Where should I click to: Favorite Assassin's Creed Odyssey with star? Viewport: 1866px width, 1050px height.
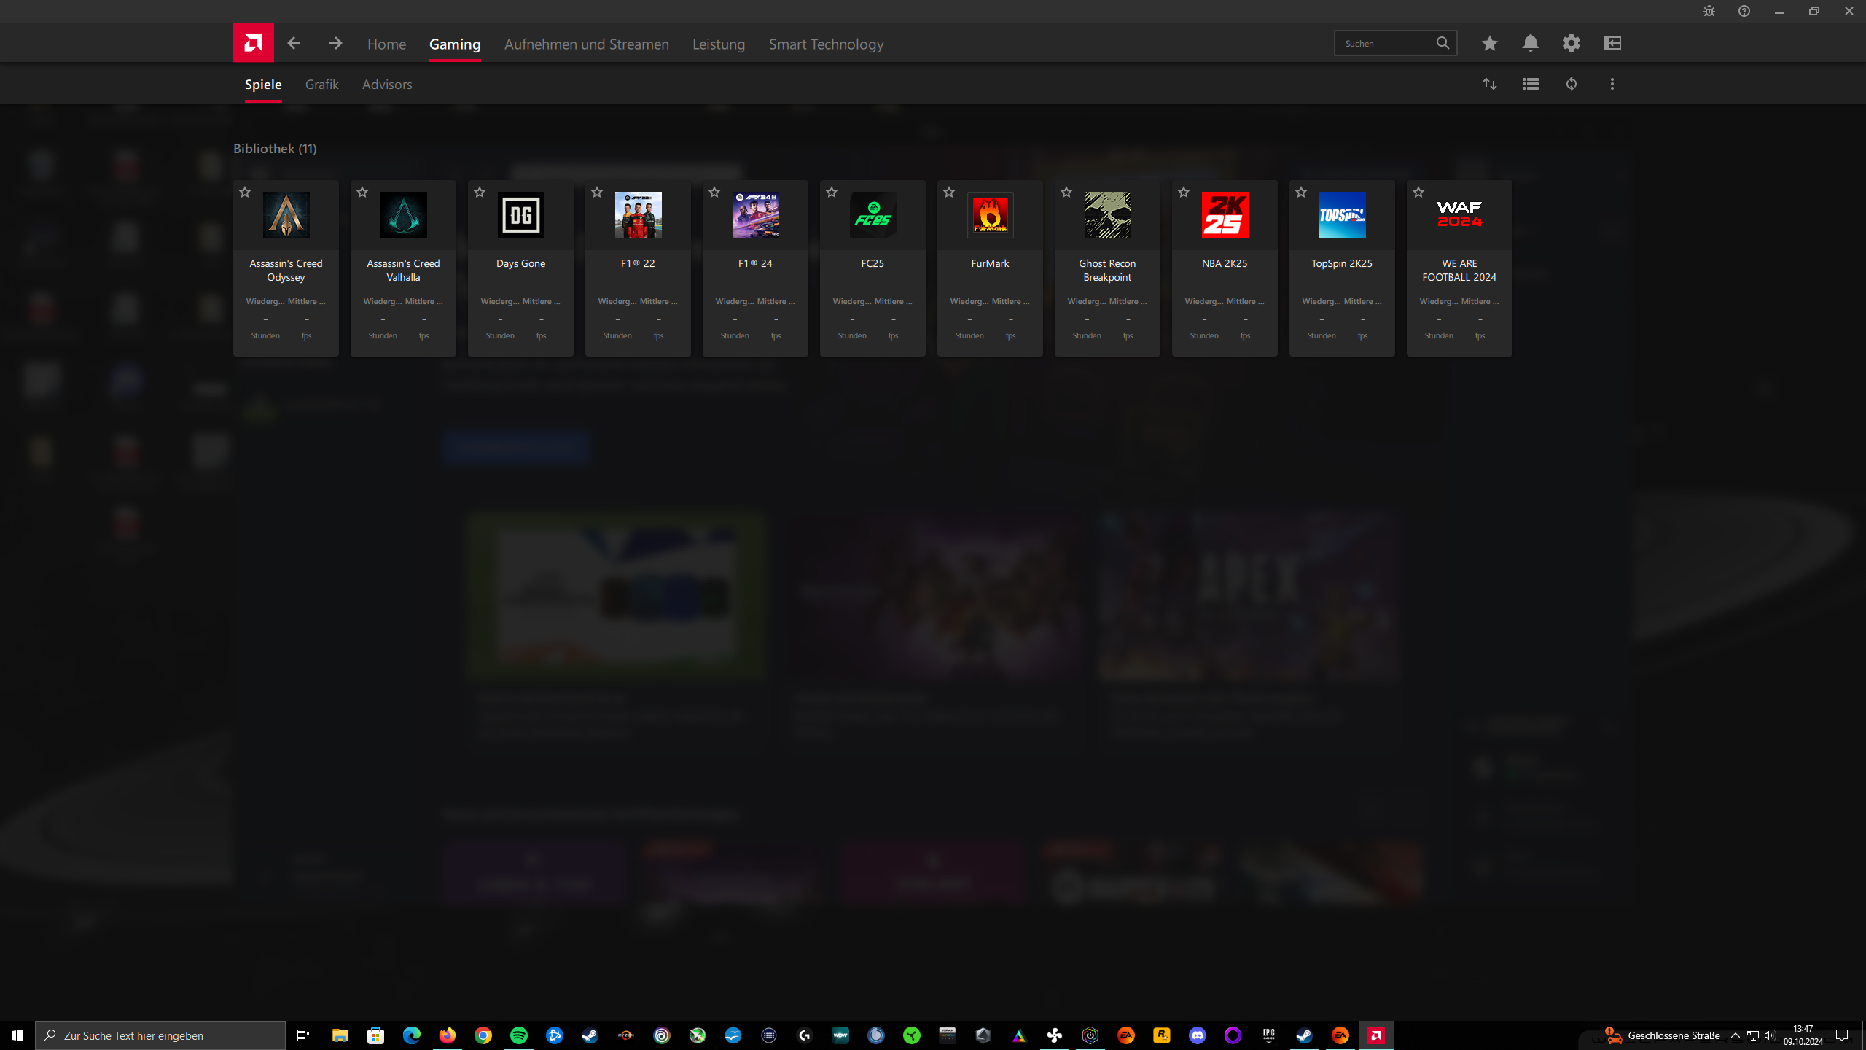(245, 192)
